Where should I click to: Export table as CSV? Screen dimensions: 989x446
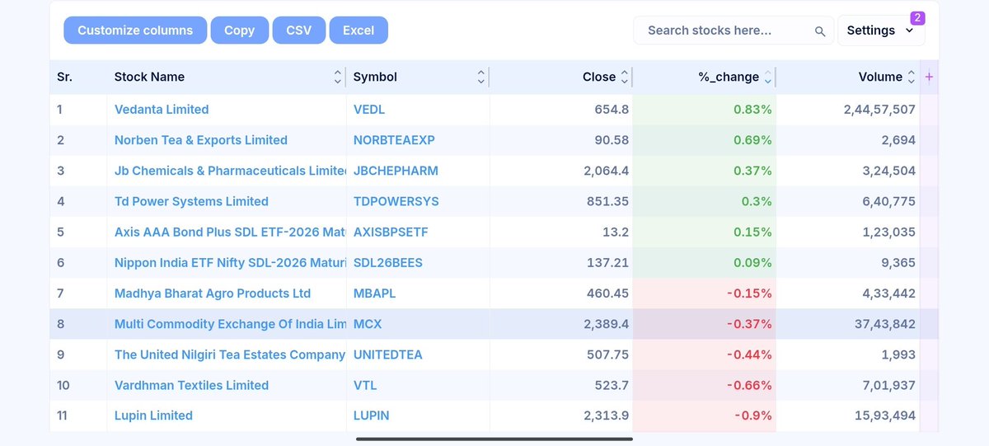point(299,31)
